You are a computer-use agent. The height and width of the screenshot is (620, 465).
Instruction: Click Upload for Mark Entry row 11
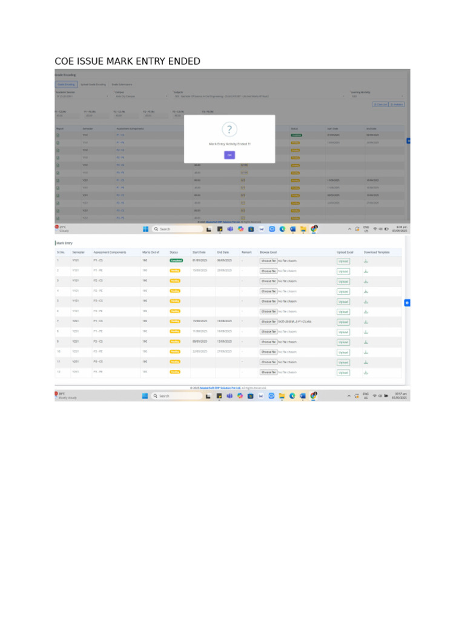pos(343,363)
